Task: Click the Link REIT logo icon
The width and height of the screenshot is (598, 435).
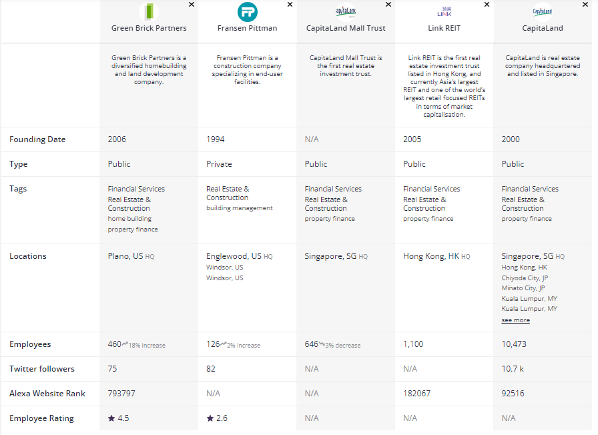Action: pos(444,11)
